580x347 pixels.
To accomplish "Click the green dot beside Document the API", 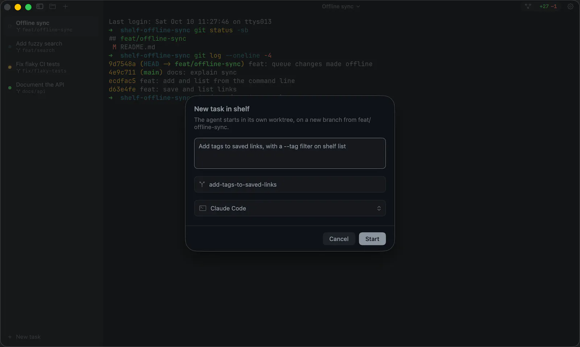I will click(10, 88).
